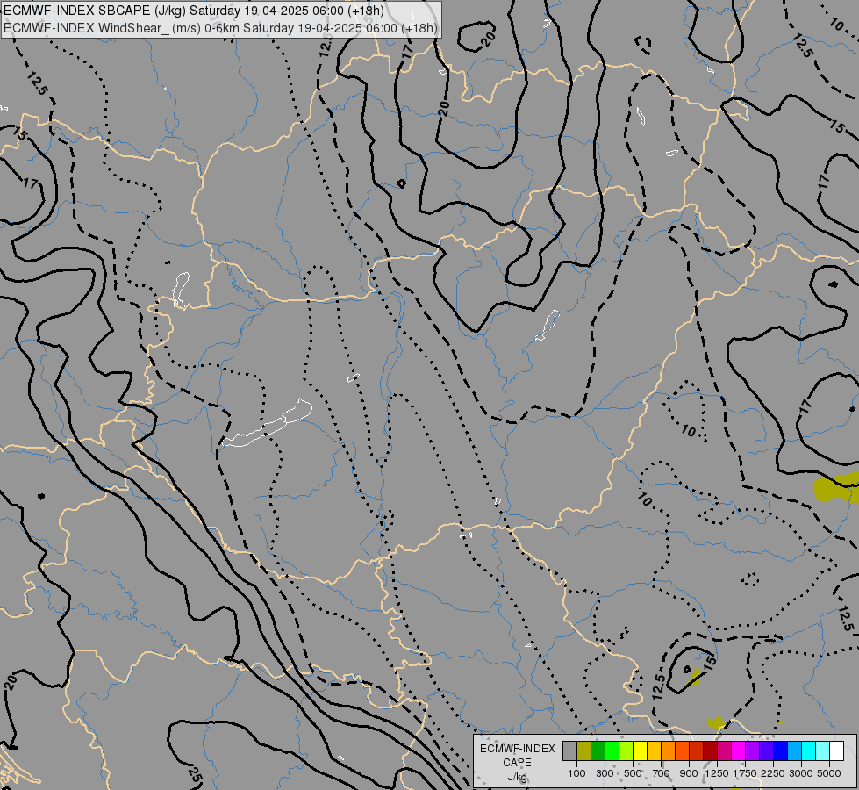Click the olive swatch in CAPE legend

(x=583, y=750)
